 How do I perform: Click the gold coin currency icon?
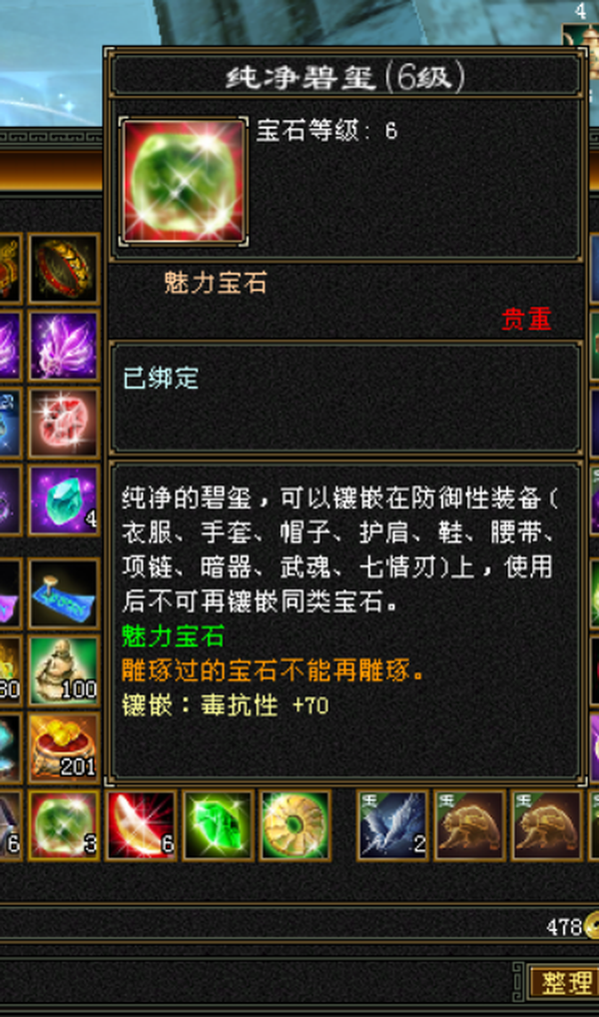(x=593, y=925)
